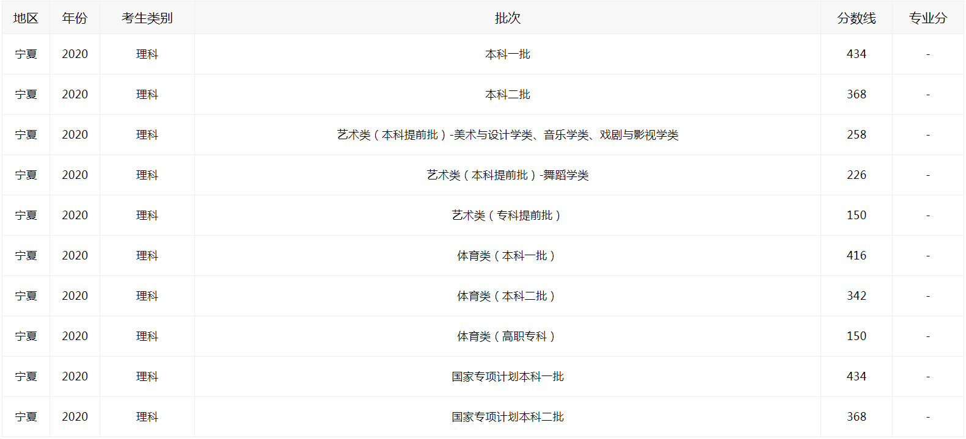Click score 368 in 国家专项计划本科二批 row
Viewport: 966px width, 439px height.
[856, 417]
